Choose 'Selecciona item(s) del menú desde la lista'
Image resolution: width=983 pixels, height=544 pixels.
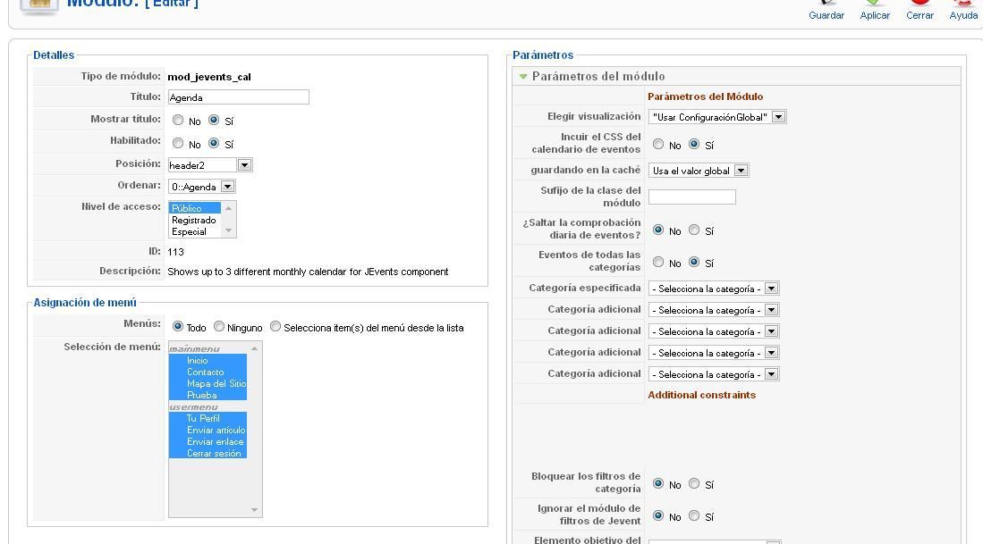click(275, 326)
